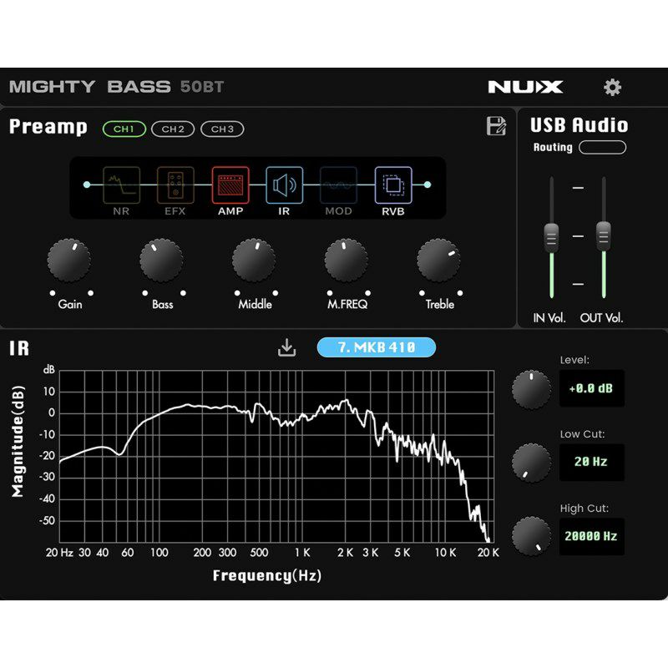The width and height of the screenshot is (668, 668).
Task: Click the Magnitude(dB) axis label
Action: pos(18,442)
